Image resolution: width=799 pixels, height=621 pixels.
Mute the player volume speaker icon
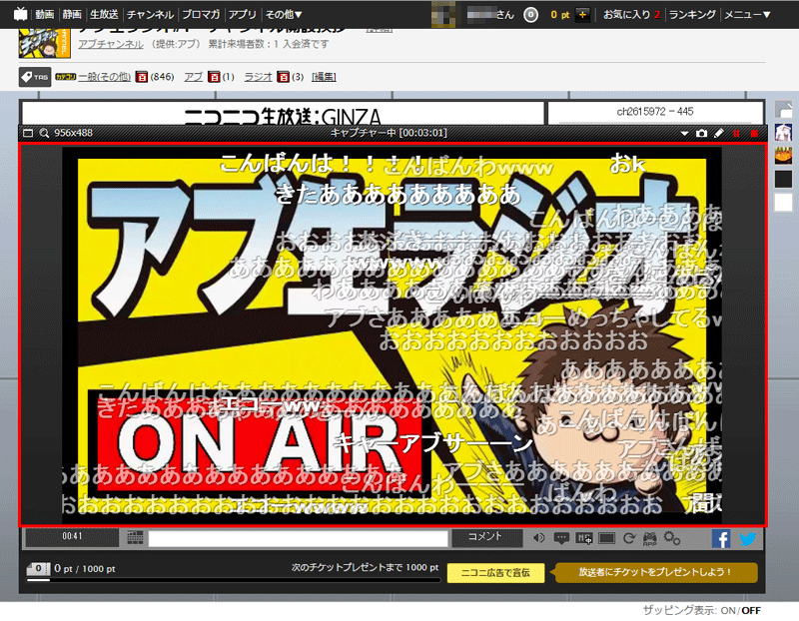[538, 538]
